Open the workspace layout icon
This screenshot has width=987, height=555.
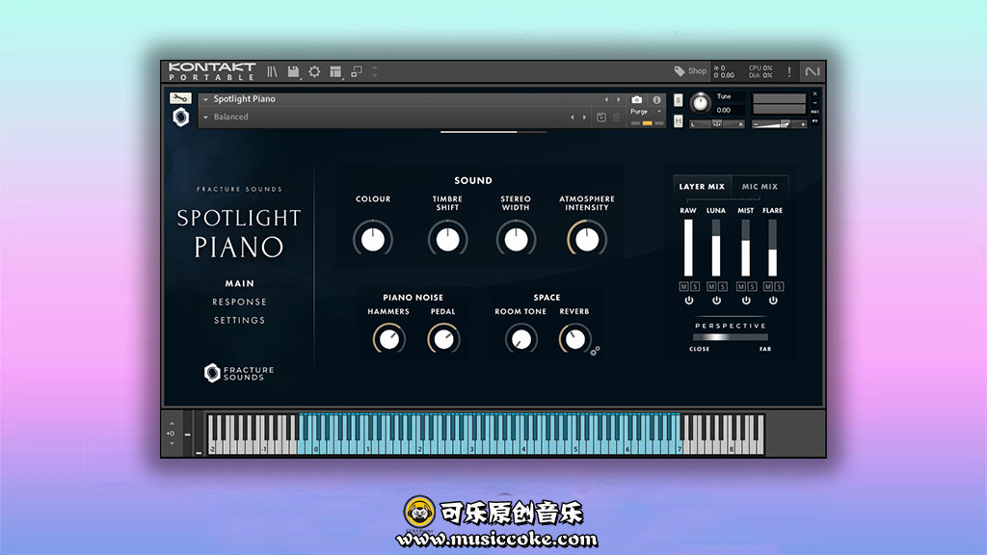335,71
